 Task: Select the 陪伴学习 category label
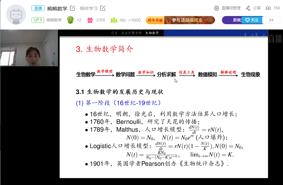(88, 8)
